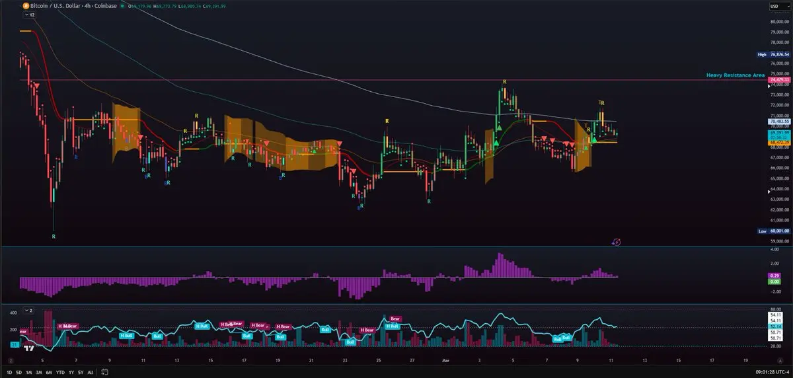Click the Low 60,001.00 price label
Image resolution: width=793 pixels, height=378 pixels.
(773, 231)
